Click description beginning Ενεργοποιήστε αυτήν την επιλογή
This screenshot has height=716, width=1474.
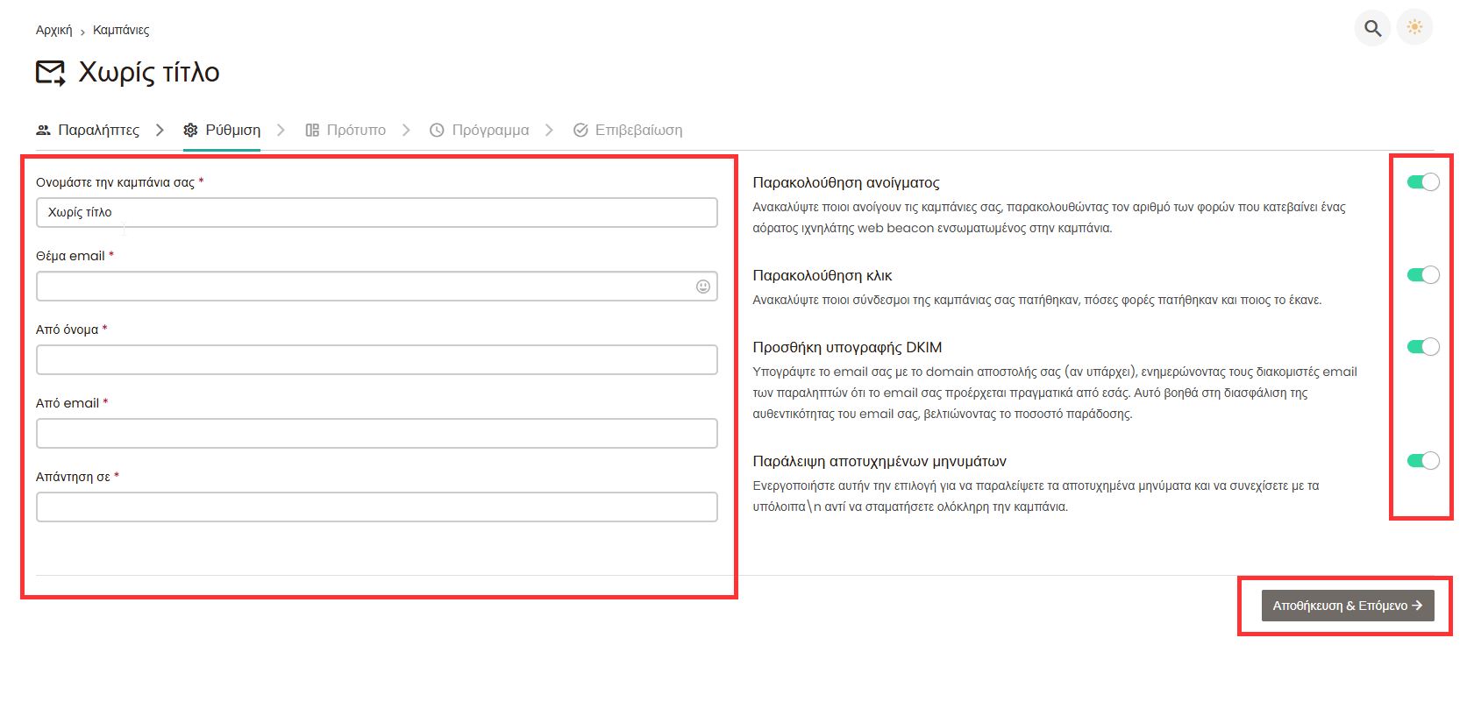coord(1036,496)
